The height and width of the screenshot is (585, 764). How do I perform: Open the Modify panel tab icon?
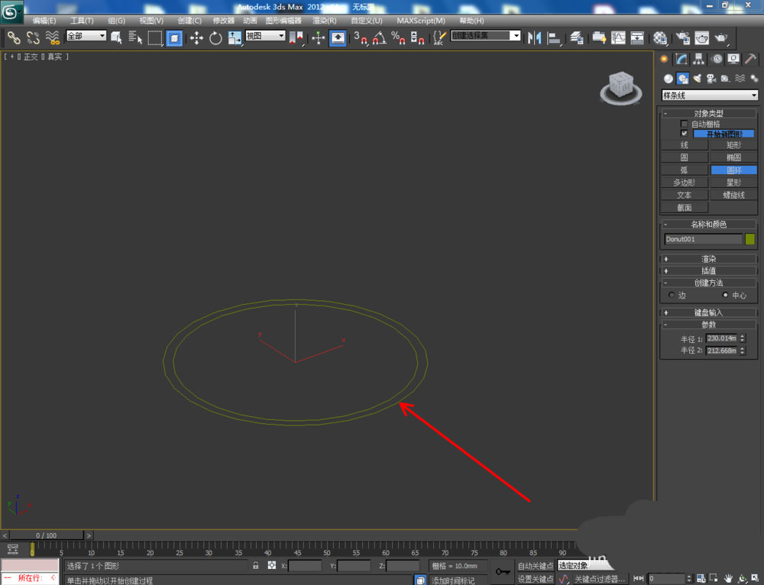pyautogui.click(x=681, y=59)
